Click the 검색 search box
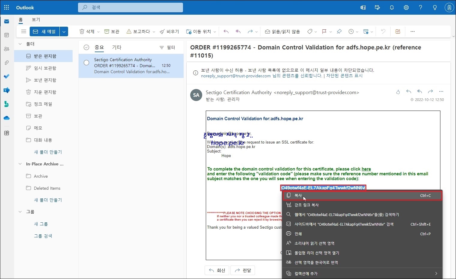This screenshot has width=456, height=279. tap(130, 7)
